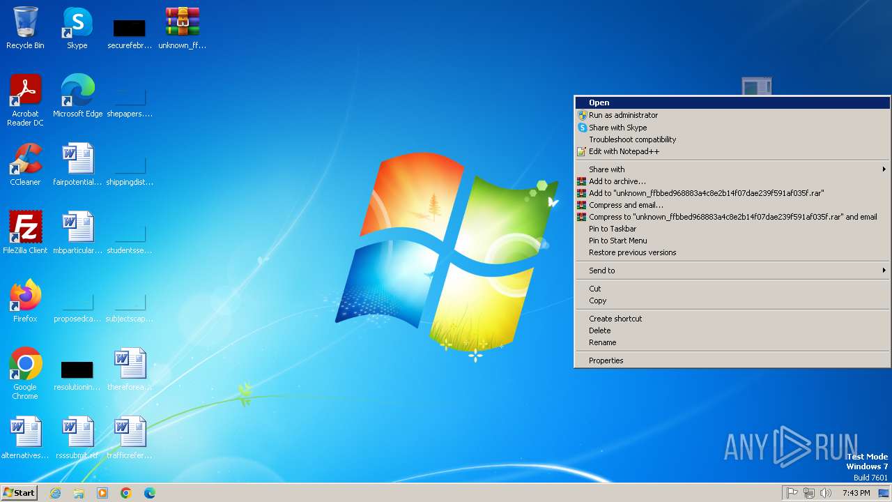The image size is (892, 502).
Task: Choose Rename in the context menu
Action: click(x=732, y=342)
